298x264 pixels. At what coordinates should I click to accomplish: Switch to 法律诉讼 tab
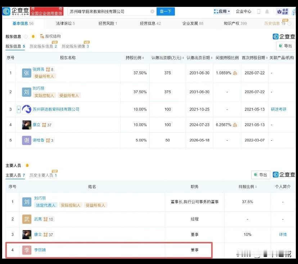pos(66,23)
